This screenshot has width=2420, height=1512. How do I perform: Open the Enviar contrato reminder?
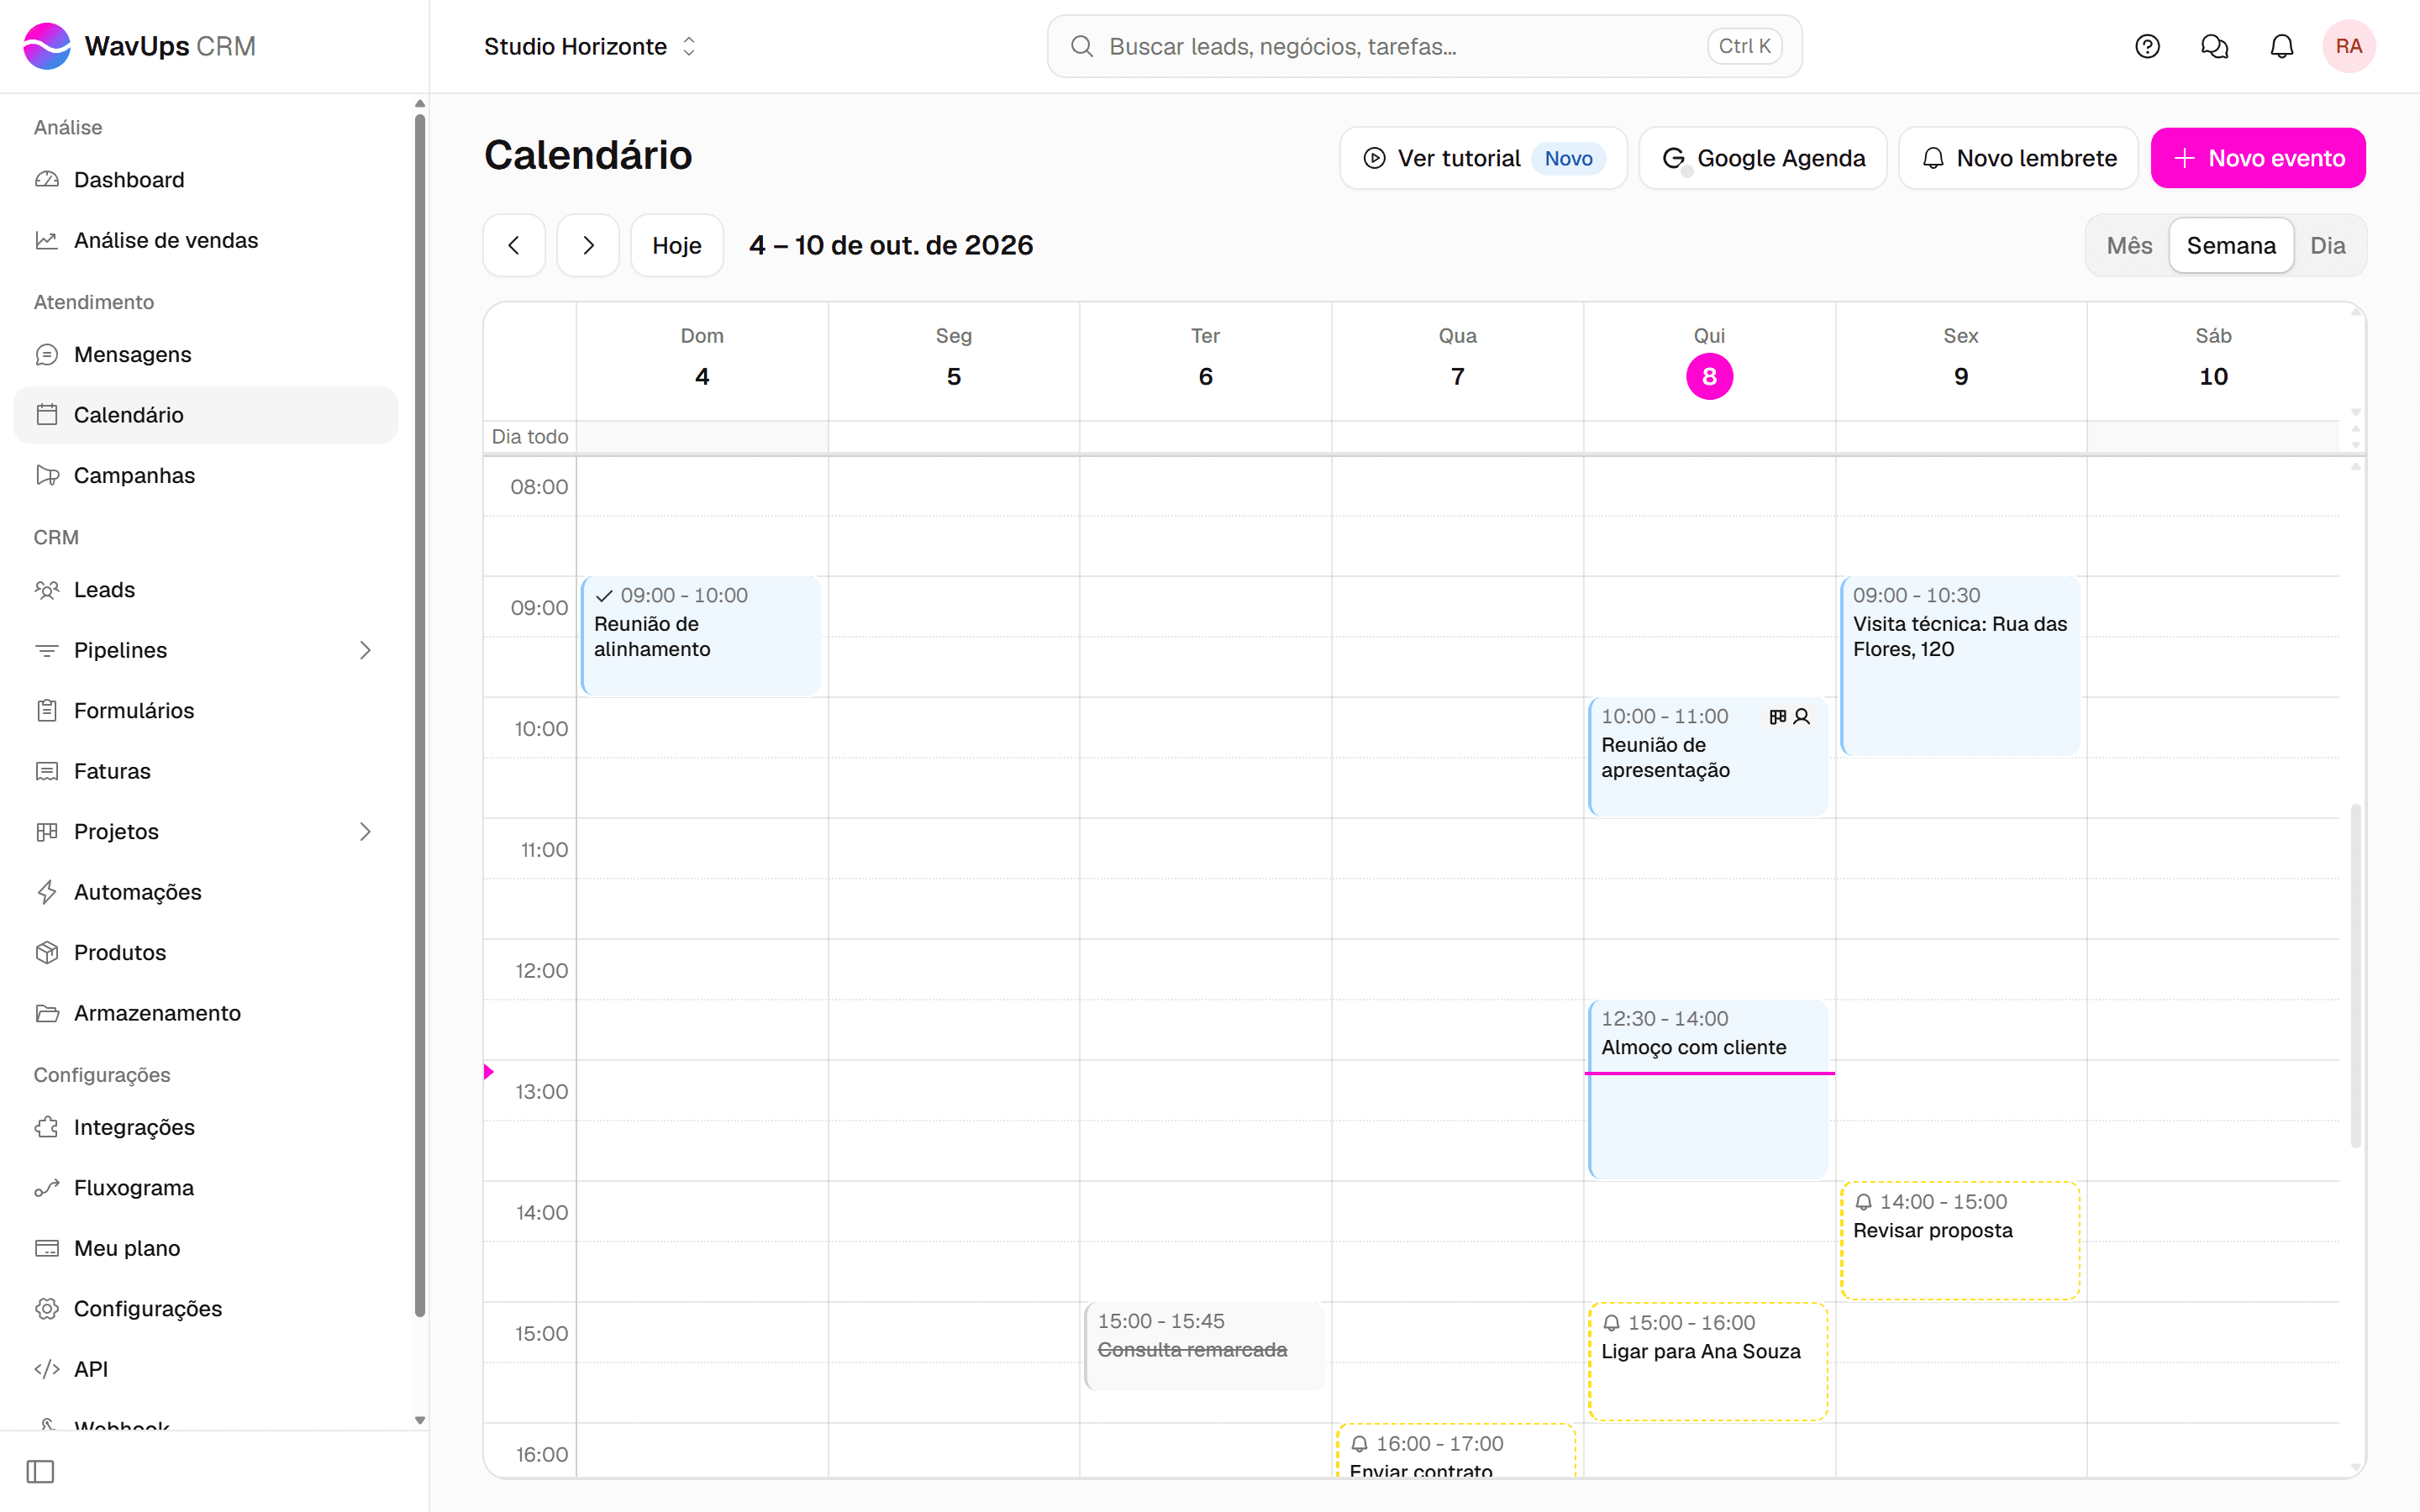tap(1456, 1451)
